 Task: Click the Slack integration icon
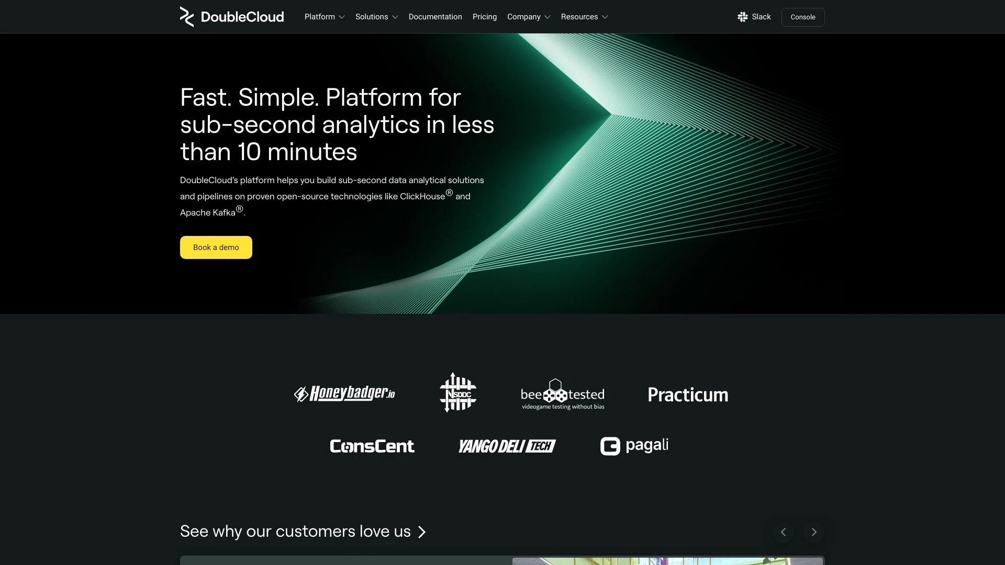tap(741, 16)
